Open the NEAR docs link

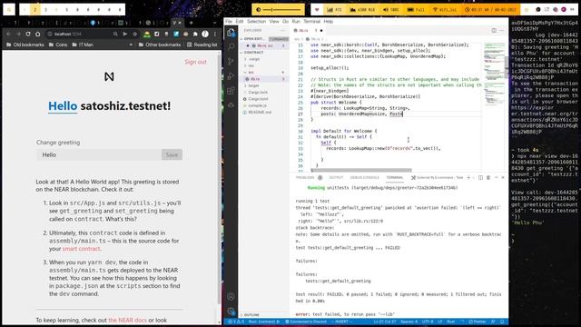tap(127, 320)
